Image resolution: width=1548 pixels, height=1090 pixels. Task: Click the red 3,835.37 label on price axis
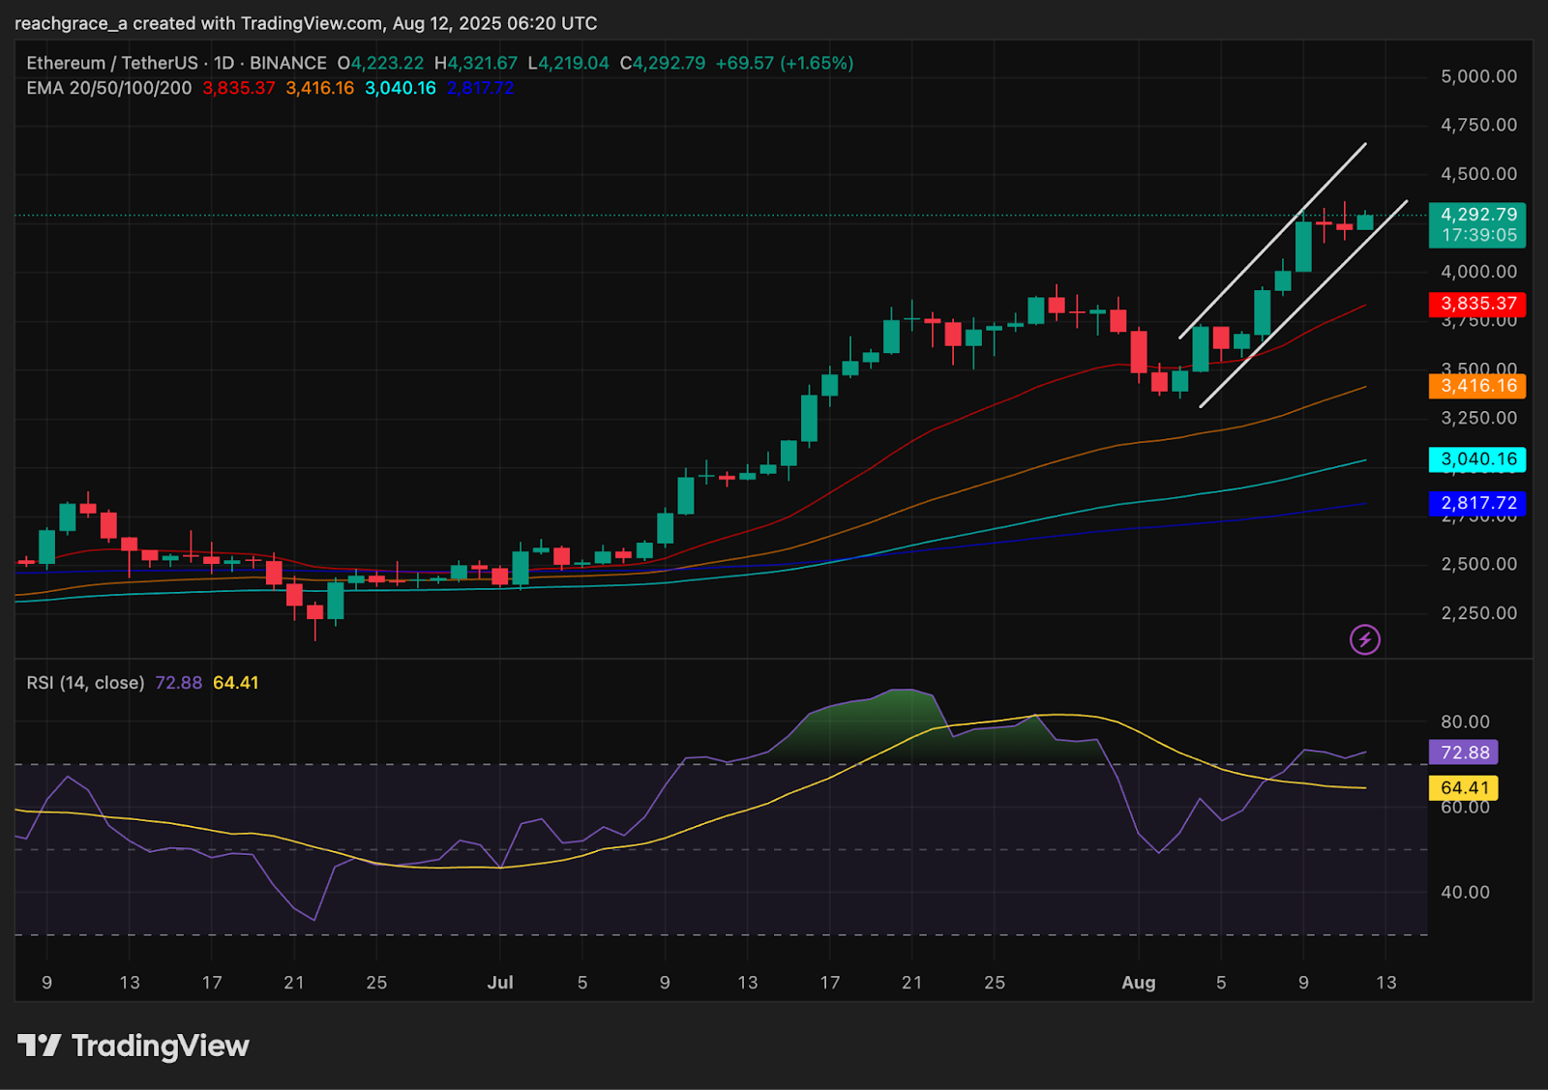pyautogui.click(x=1477, y=304)
